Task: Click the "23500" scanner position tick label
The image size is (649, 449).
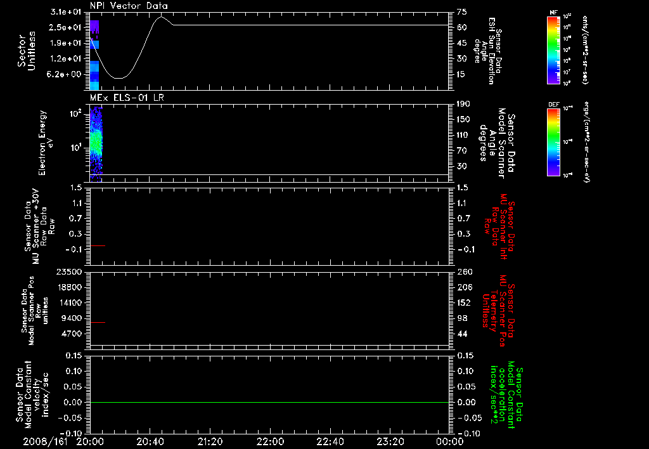Action: coord(70,271)
